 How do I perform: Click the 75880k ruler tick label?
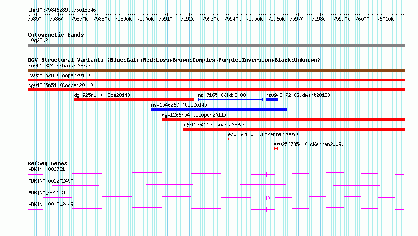pyautogui.click(x=101, y=19)
